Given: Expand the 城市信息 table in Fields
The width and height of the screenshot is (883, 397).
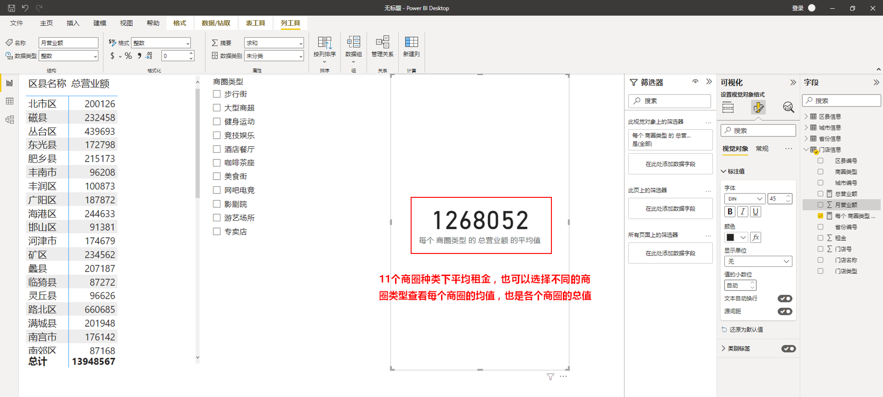Looking at the screenshot, I should [x=806, y=128].
